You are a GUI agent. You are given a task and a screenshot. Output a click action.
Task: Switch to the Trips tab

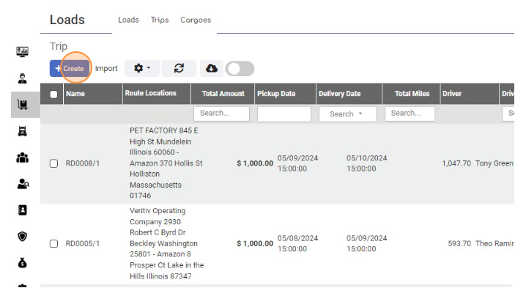pyautogui.click(x=160, y=20)
